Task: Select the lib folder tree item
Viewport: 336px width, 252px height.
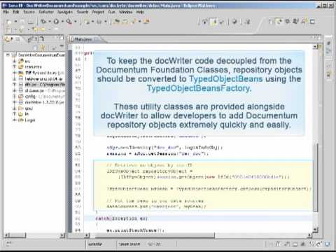Action: (x=24, y=114)
